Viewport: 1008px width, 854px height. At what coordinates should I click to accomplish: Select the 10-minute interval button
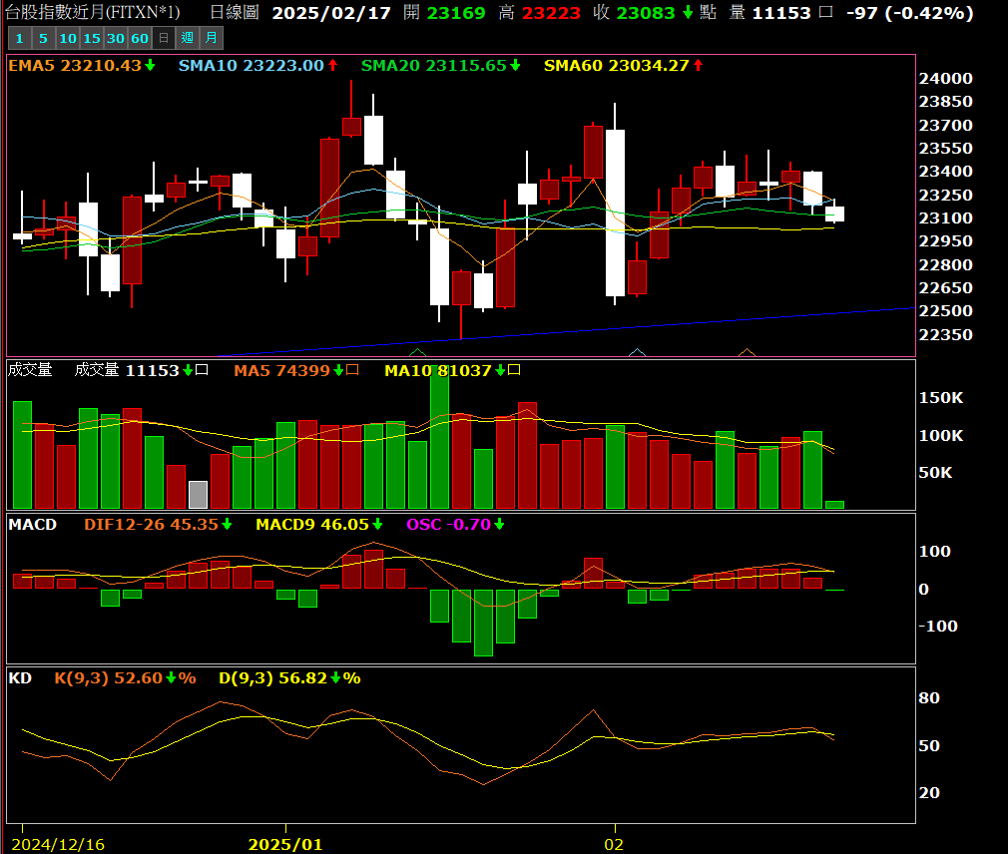(67, 38)
